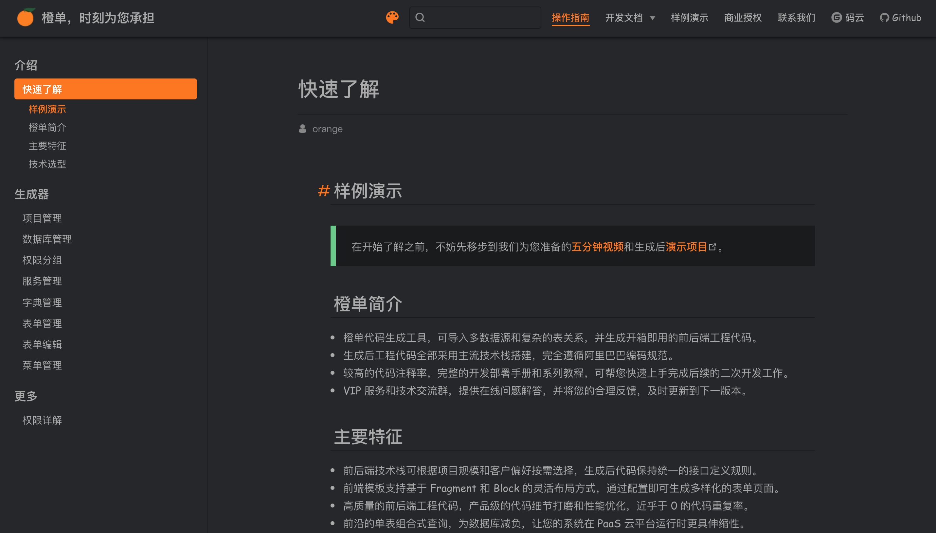Image resolution: width=936 pixels, height=533 pixels.
Task: Click the external link icon after 演示项目
Action: [712, 247]
